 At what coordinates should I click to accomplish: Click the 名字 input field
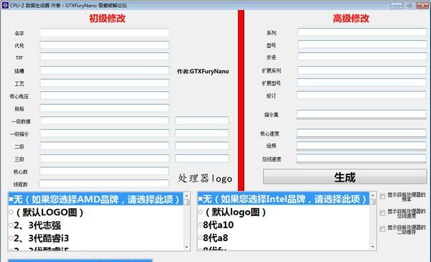coord(104,32)
